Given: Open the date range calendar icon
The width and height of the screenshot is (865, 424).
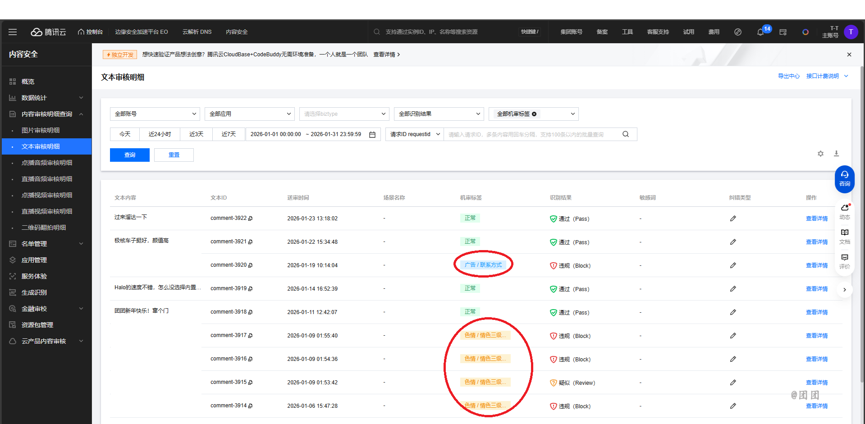Looking at the screenshot, I should pyautogui.click(x=372, y=135).
